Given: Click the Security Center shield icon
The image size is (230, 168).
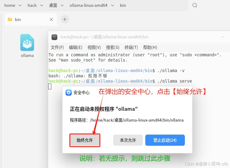Looking at the screenshot, I should point(69,93).
